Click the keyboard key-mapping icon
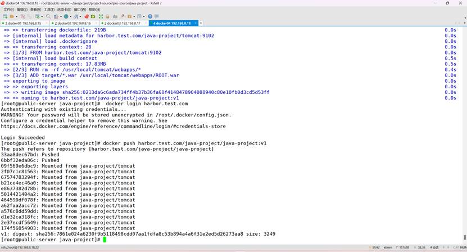467x252 pixels. click(x=115, y=16)
